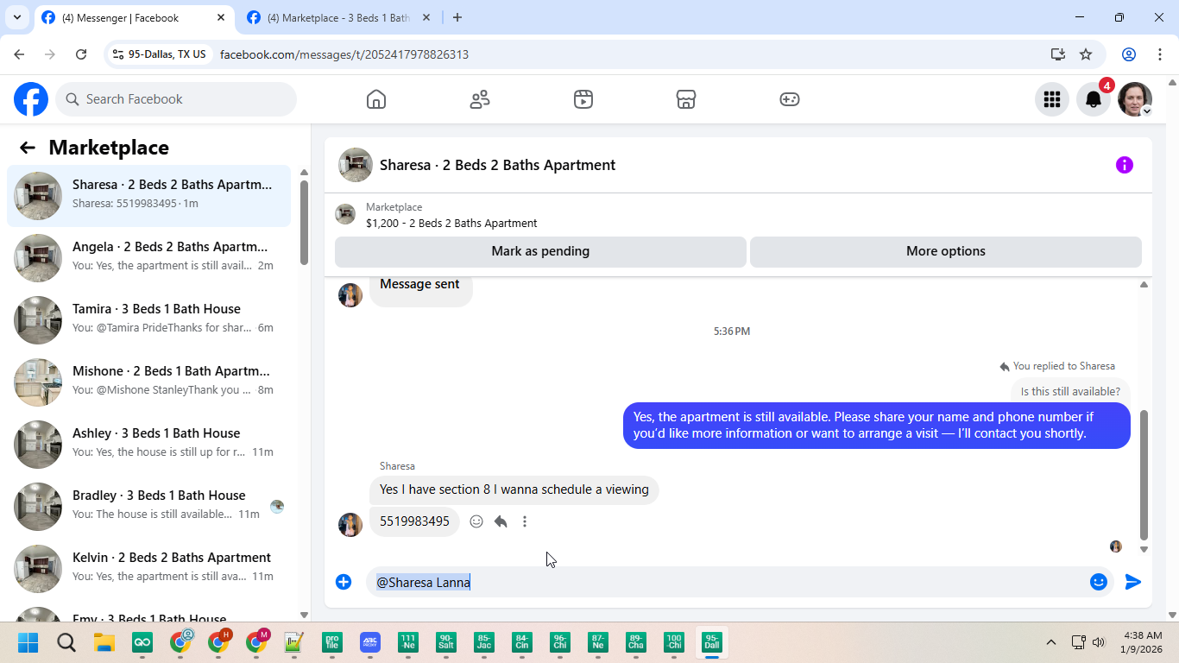This screenshot has height=663, width=1179.
Task: Open the Bradley 3 Beds 1 Bath House conversation
Action: coord(149,507)
